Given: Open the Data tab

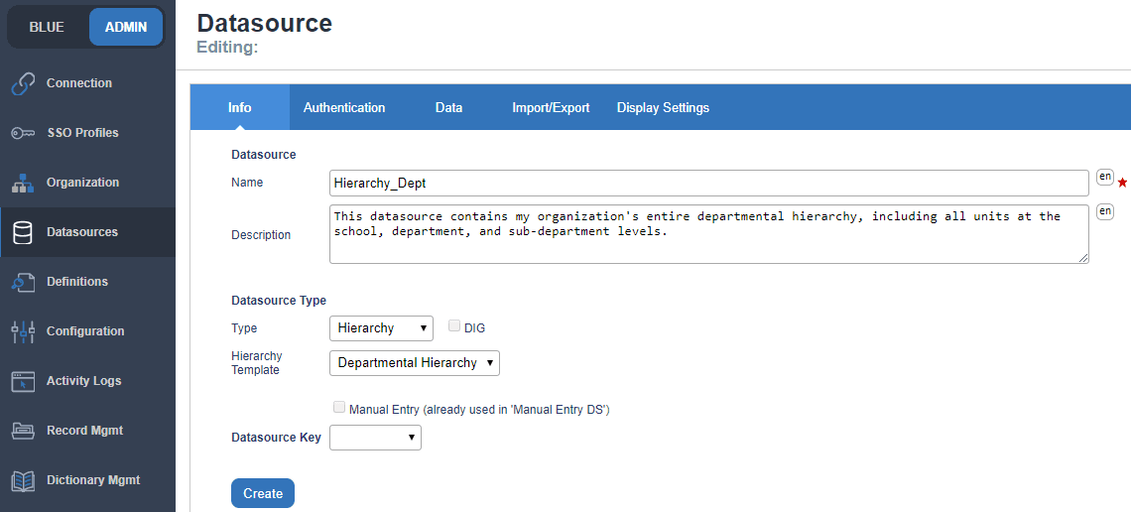Looking at the screenshot, I should (448, 107).
